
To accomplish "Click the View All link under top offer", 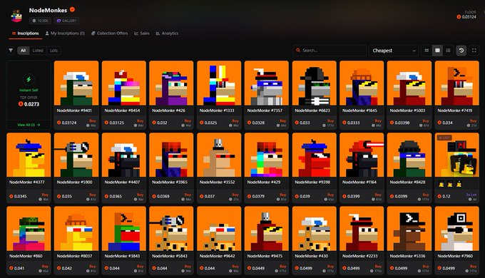I will point(29,125).
